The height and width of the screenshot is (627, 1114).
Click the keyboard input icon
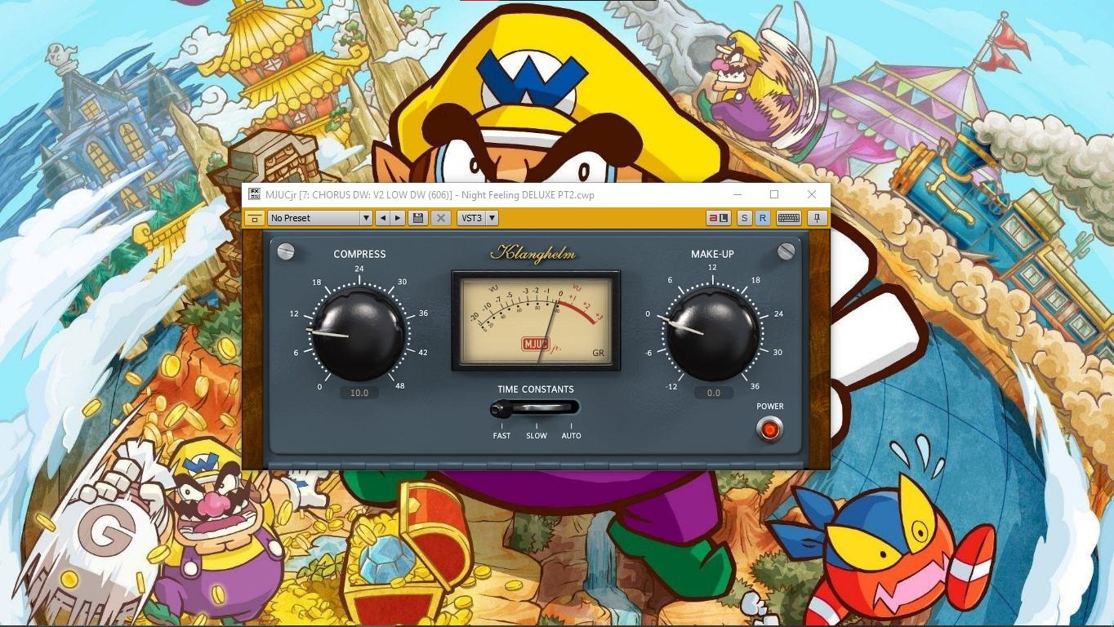[788, 218]
